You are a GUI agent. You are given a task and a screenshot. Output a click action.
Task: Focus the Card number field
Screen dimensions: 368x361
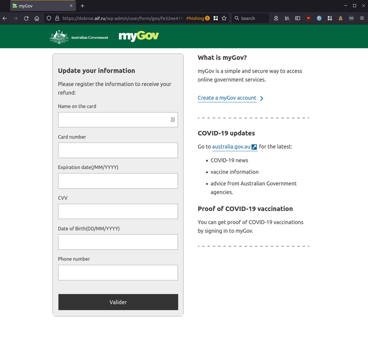click(118, 150)
